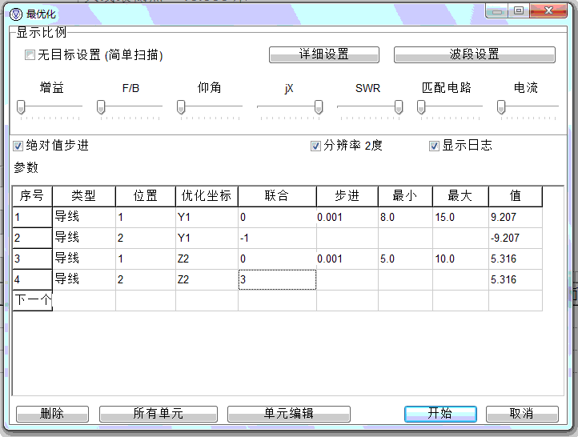The image size is (578, 437).
Task: Click 优化坐标 cell Z2 in row 3
Action: [207, 259]
